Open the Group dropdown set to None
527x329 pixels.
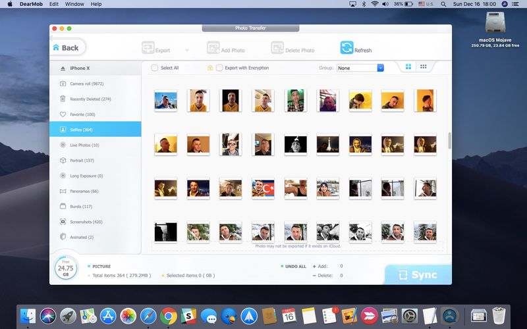(x=360, y=68)
